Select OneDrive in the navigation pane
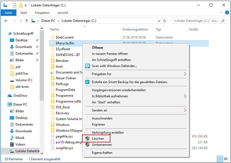Screen dimensions: 231x163 [x=20, y=96]
